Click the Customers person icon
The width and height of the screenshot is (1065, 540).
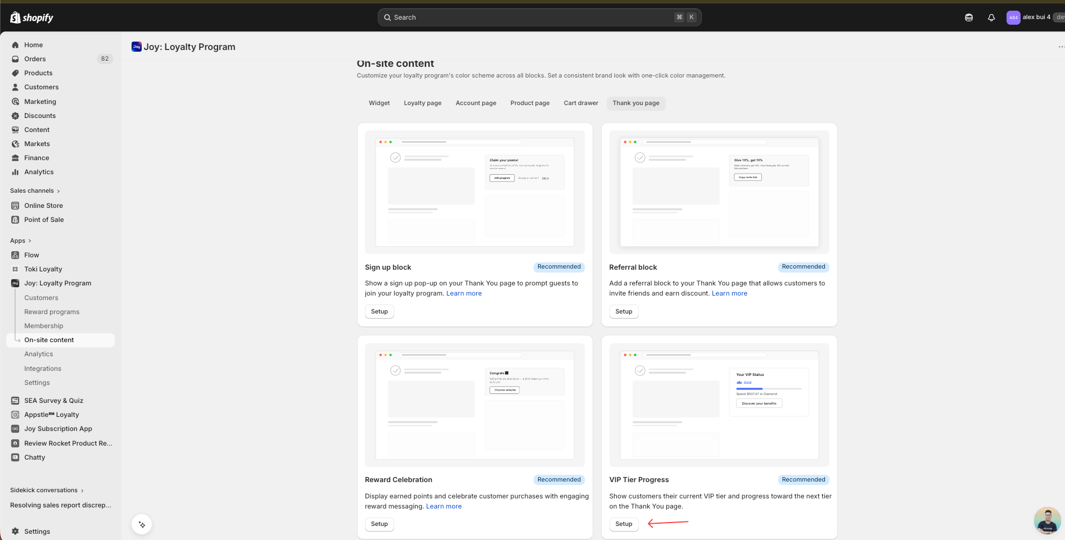(15, 87)
